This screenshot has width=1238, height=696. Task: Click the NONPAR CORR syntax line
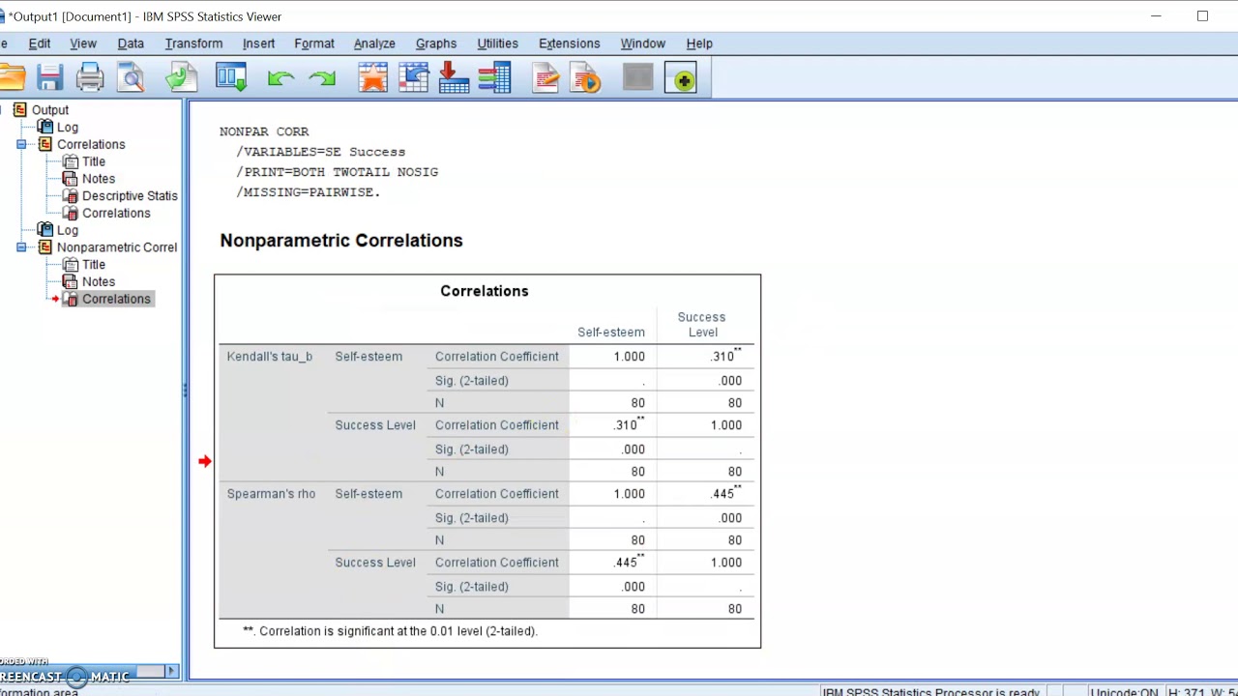click(264, 131)
